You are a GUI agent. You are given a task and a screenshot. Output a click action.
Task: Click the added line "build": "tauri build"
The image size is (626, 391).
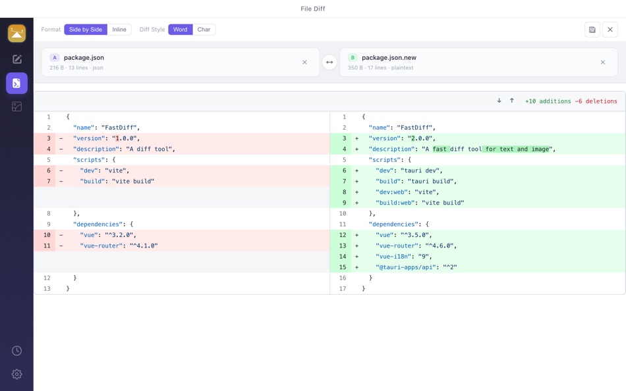478,182
